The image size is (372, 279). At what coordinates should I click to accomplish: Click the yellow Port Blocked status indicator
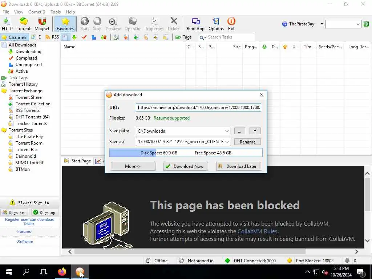pyautogui.click(x=290, y=260)
